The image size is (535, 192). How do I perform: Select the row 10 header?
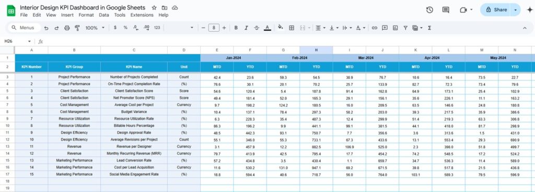[x=7, y=126]
